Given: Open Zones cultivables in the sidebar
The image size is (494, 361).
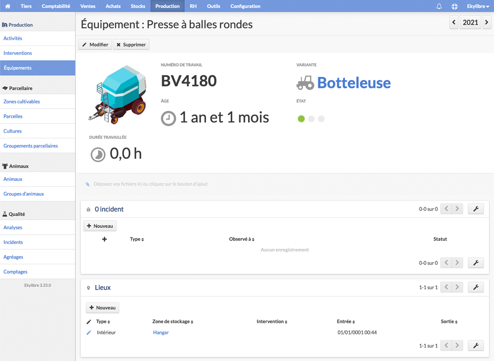Looking at the screenshot, I should click(x=38, y=101).
